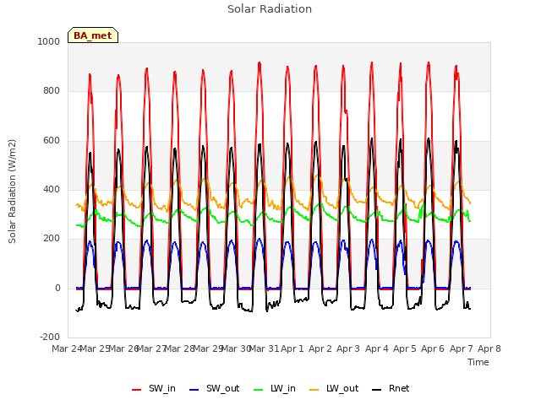Click the -200 y-axis tick label
Viewport: 541px width, 405px height.
pyautogui.click(x=50, y=337)
